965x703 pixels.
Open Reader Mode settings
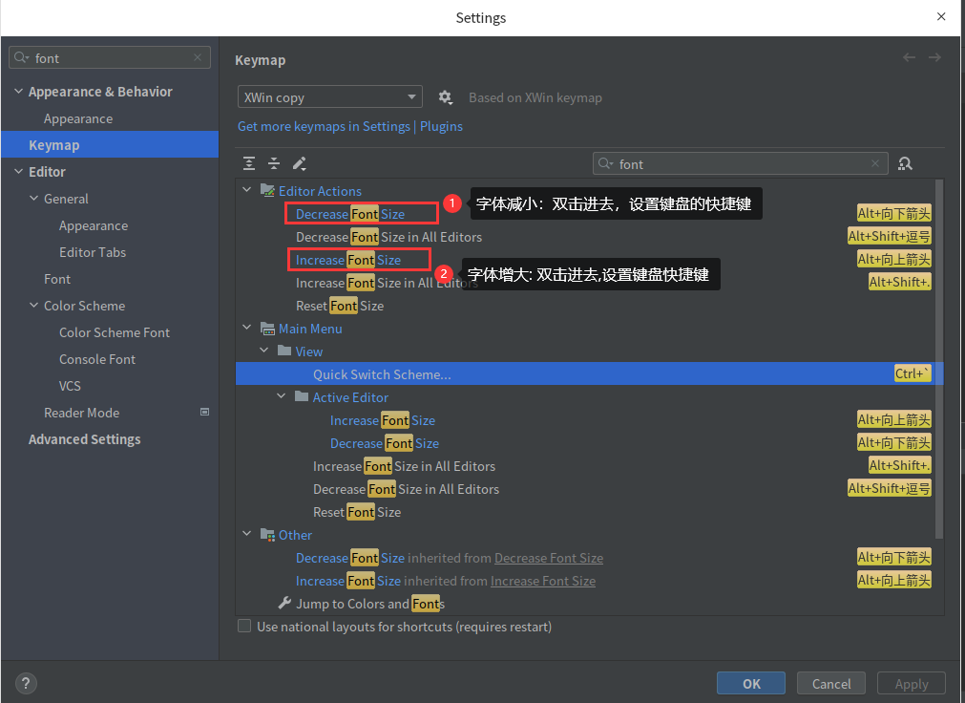tap(82, 413)
